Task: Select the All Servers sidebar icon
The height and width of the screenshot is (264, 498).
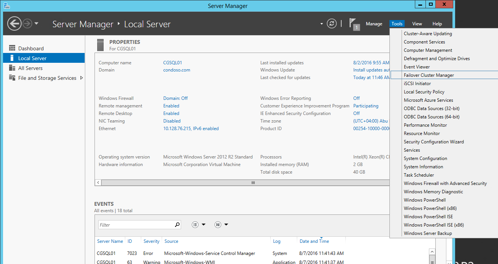Action: coord(12,68)
